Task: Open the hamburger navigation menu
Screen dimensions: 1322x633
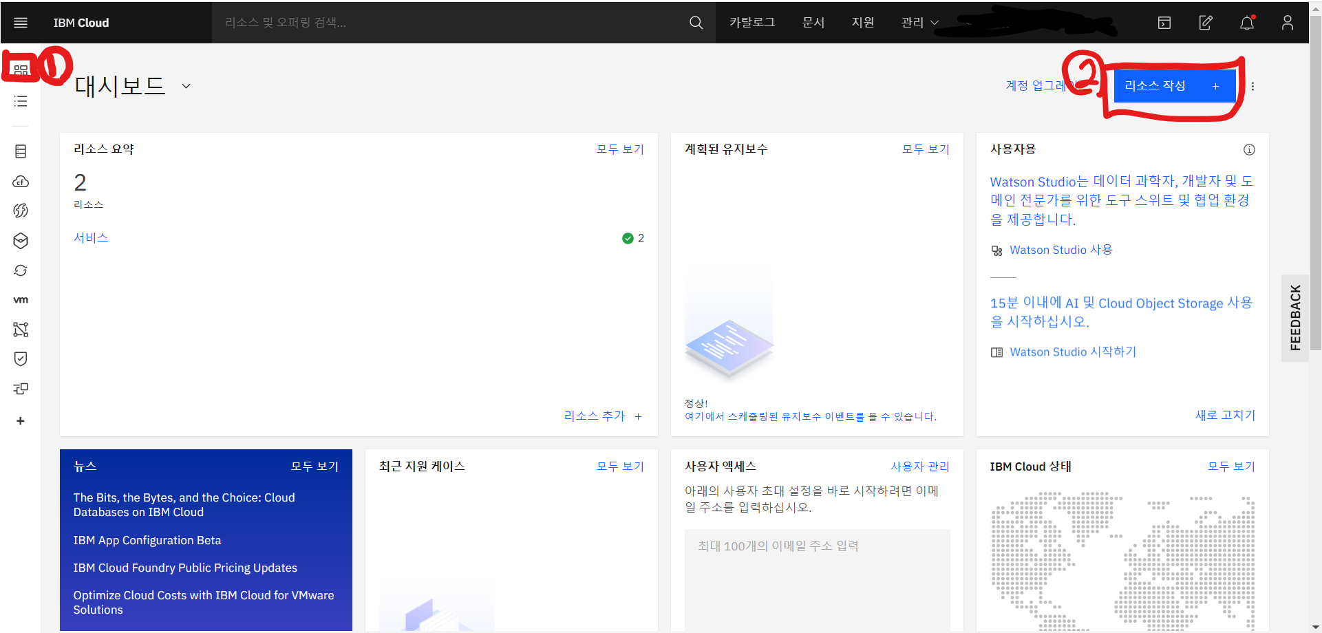Action: (x=21, y=23)
